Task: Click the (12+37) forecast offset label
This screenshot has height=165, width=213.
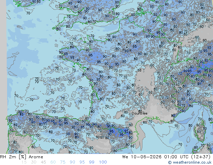Action: 201,157
